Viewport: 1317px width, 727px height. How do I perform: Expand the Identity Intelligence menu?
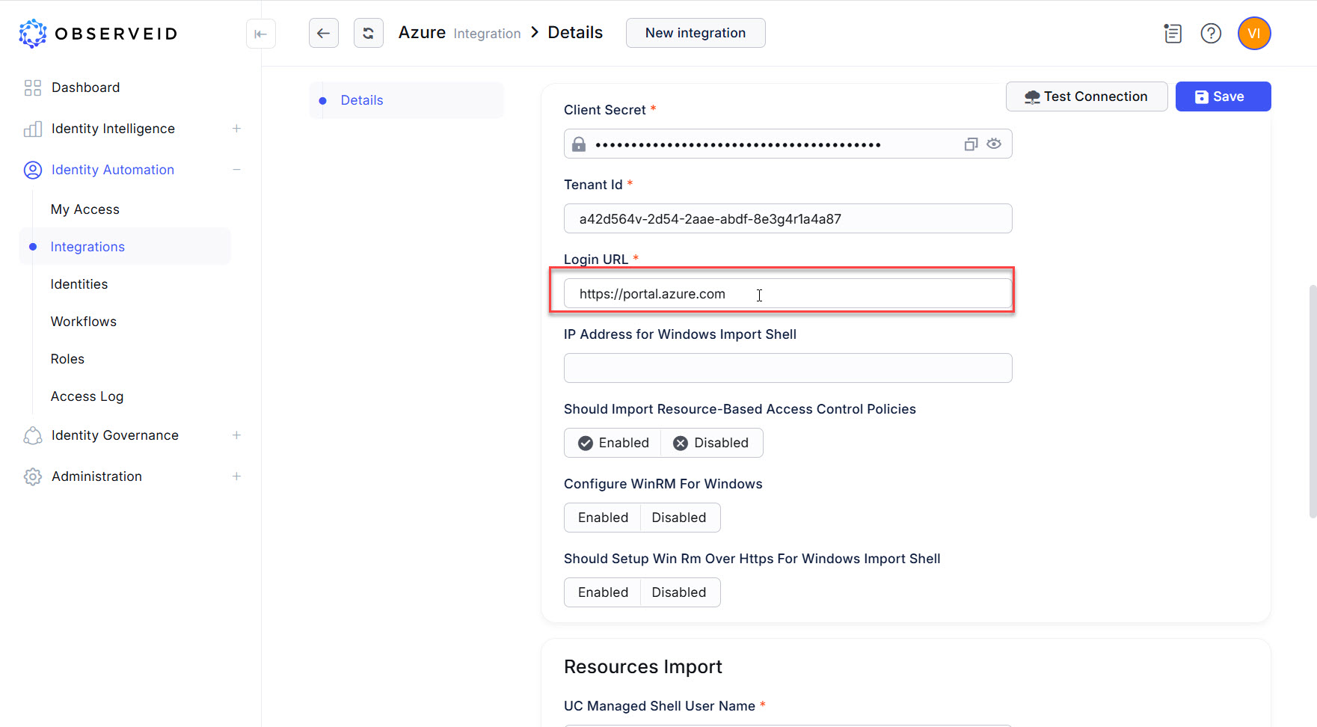(236, 129)
